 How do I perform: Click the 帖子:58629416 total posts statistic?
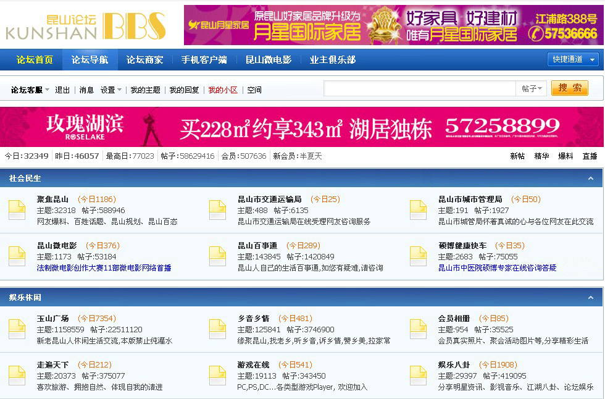click(x=188, y=156)
